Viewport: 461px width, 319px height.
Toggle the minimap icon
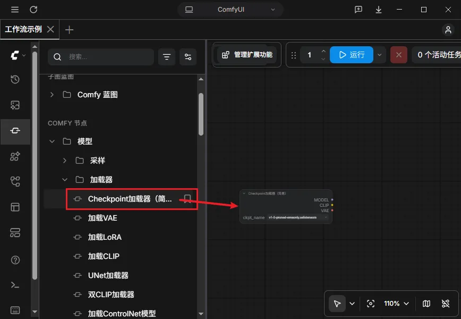[426, 304]
